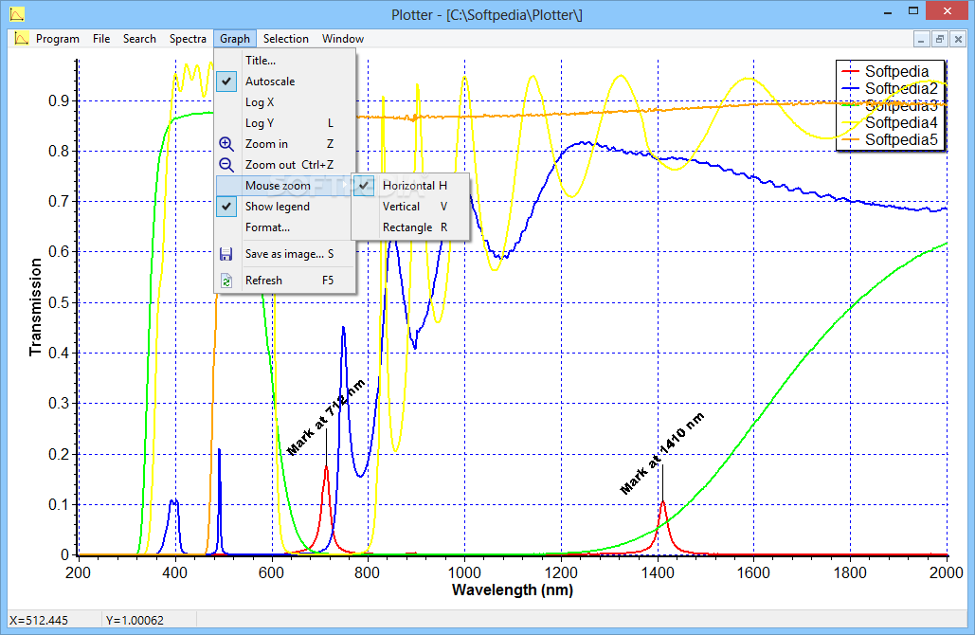Click the Wavelength (nm) axis title
Viewport: 975px width, 635px height.
(513, 590)
